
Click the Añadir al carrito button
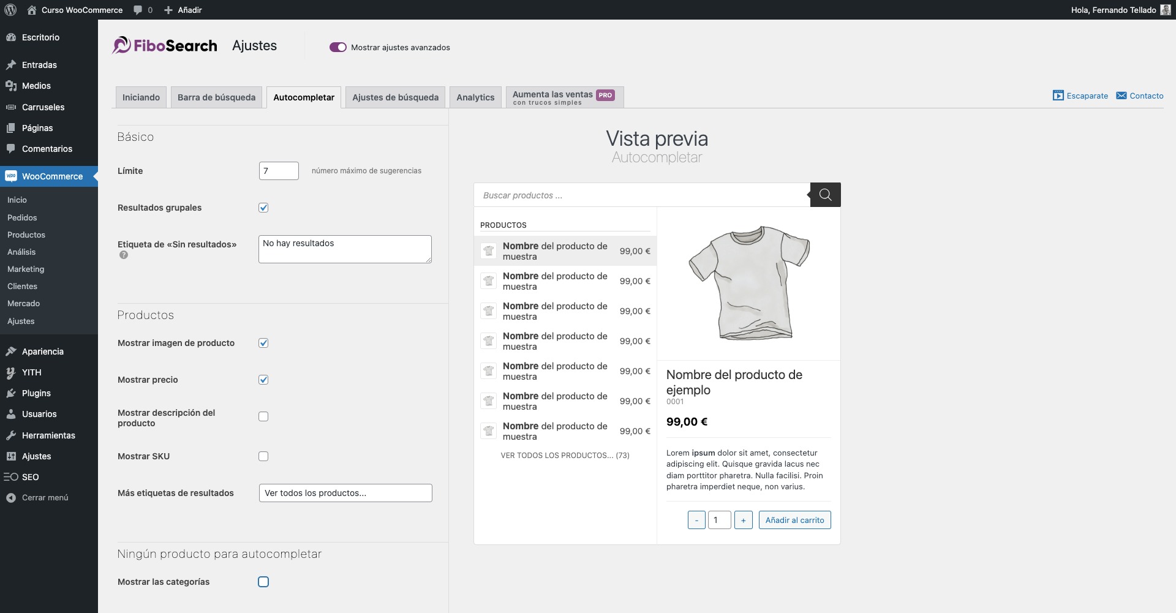(x=794, y=519)
